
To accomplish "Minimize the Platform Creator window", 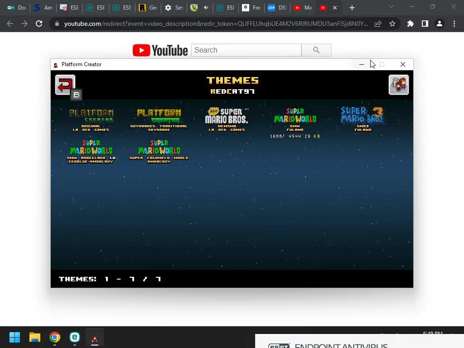I will coord(362,64).
